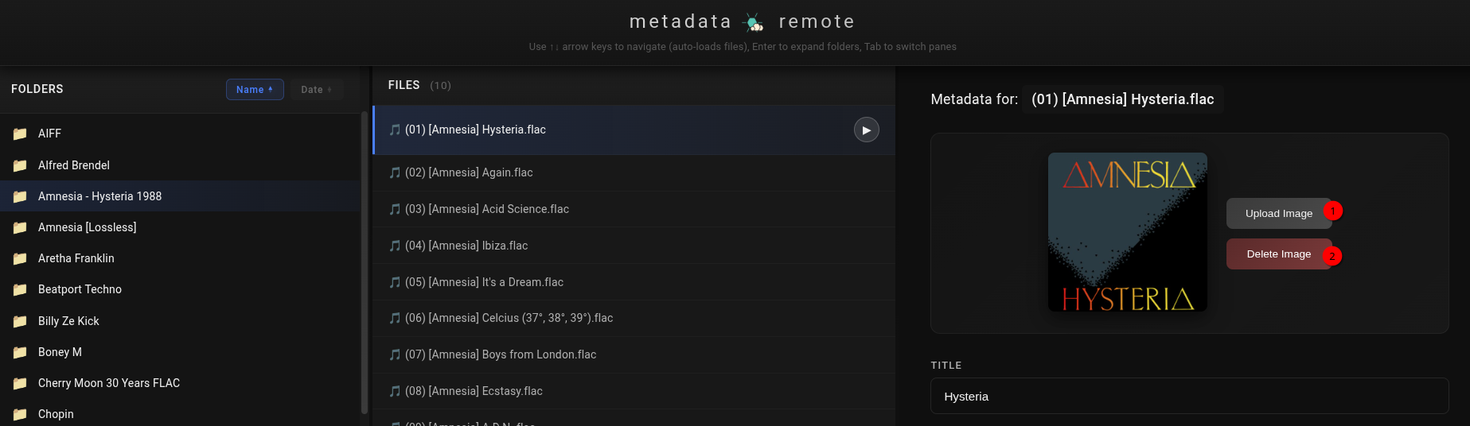The image size is (1470, 426).
Task: Sort folders by Name
Action: point(255,90)
